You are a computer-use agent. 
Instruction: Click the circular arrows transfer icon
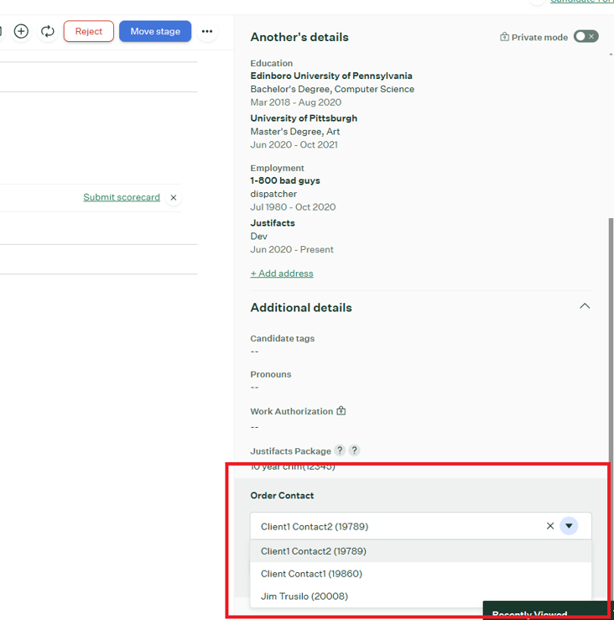(x=48, y=31)
